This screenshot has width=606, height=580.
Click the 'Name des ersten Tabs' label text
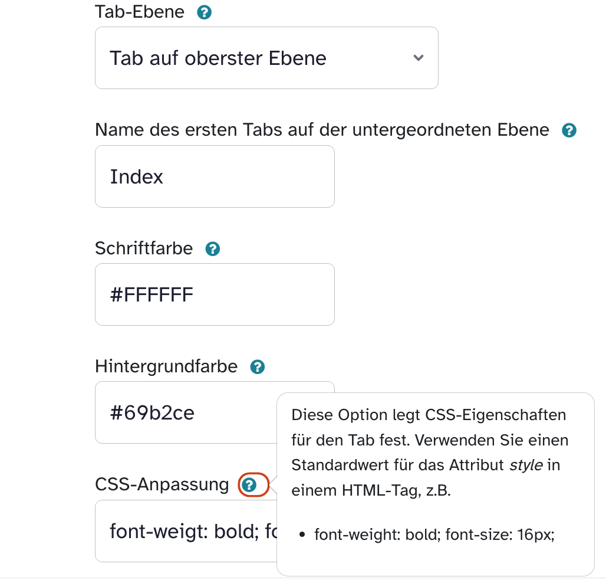(322, 130)
